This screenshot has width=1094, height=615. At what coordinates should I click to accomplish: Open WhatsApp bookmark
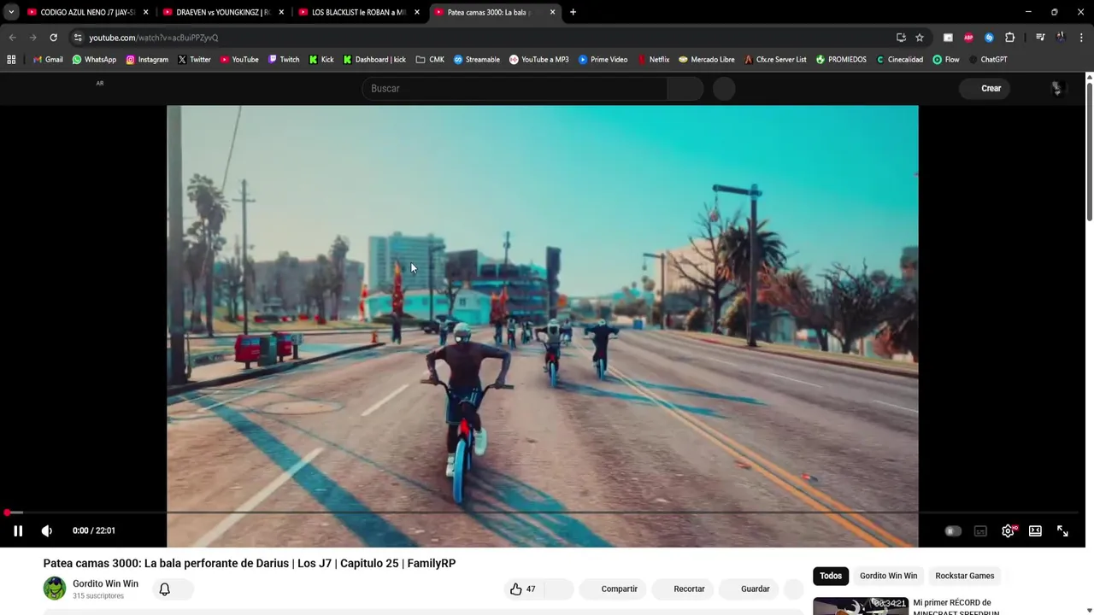click(x=94, y=60)
